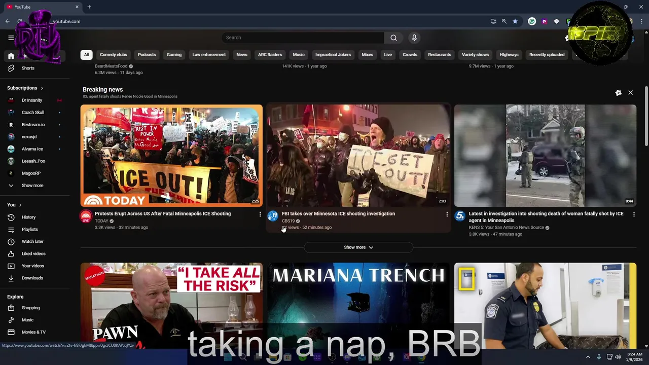Click the Home icon in sidebar
Screen dimensions: 649x365
(11, 56)
